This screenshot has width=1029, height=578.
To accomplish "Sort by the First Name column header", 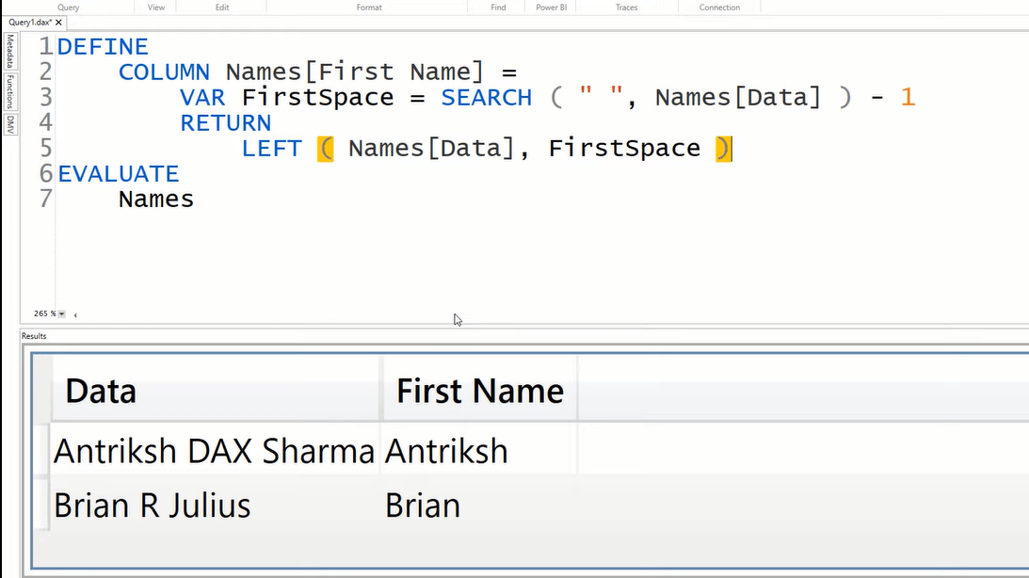I will [x=480, y=391].
